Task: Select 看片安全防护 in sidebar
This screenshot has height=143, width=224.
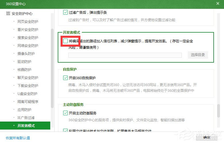Action: point(28,29)
